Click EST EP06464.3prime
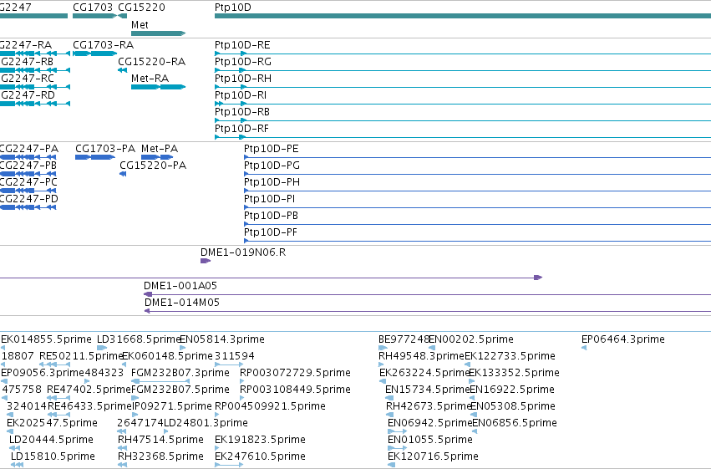 [x=623, y=339]
